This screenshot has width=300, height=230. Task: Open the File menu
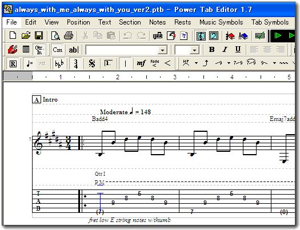click(x=11, y=22)
